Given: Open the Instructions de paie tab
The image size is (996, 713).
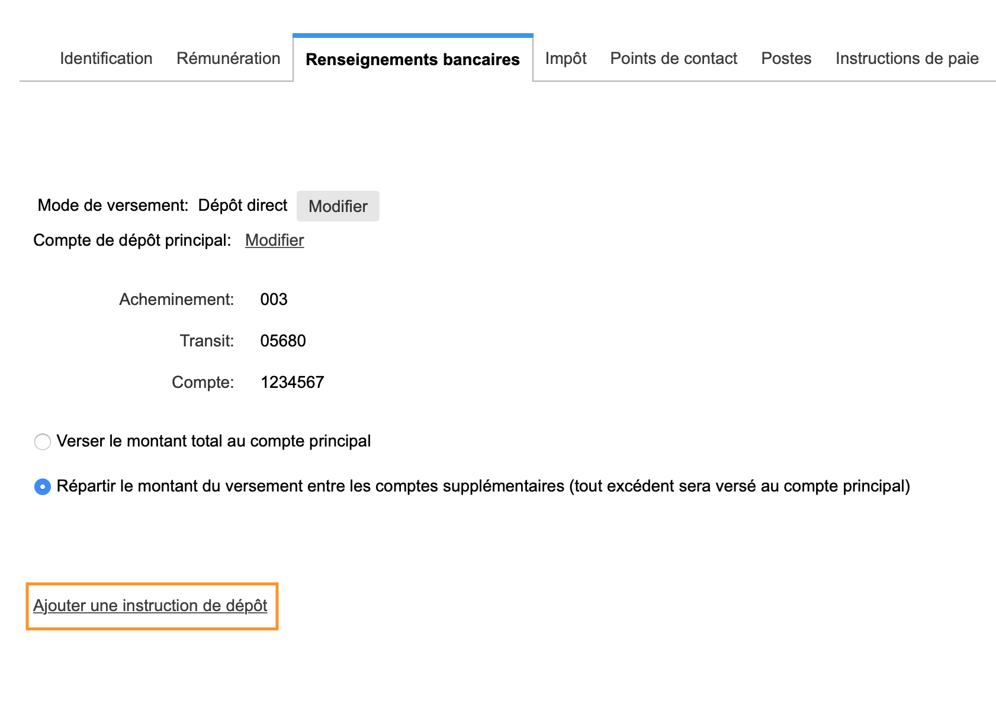Looking at the screenshot, I should pyautogui.click(x=907, y=59).
